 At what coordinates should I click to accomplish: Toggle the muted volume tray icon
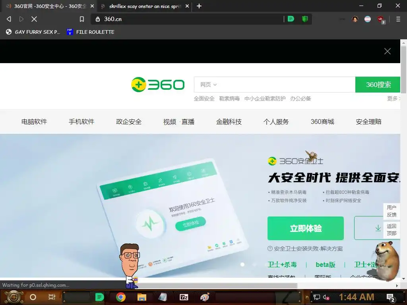click(x=326, y=297)
